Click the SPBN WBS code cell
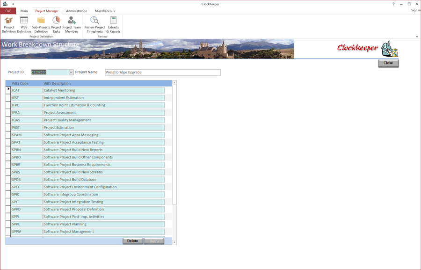 pyautogui.click(x=27, y=150)
